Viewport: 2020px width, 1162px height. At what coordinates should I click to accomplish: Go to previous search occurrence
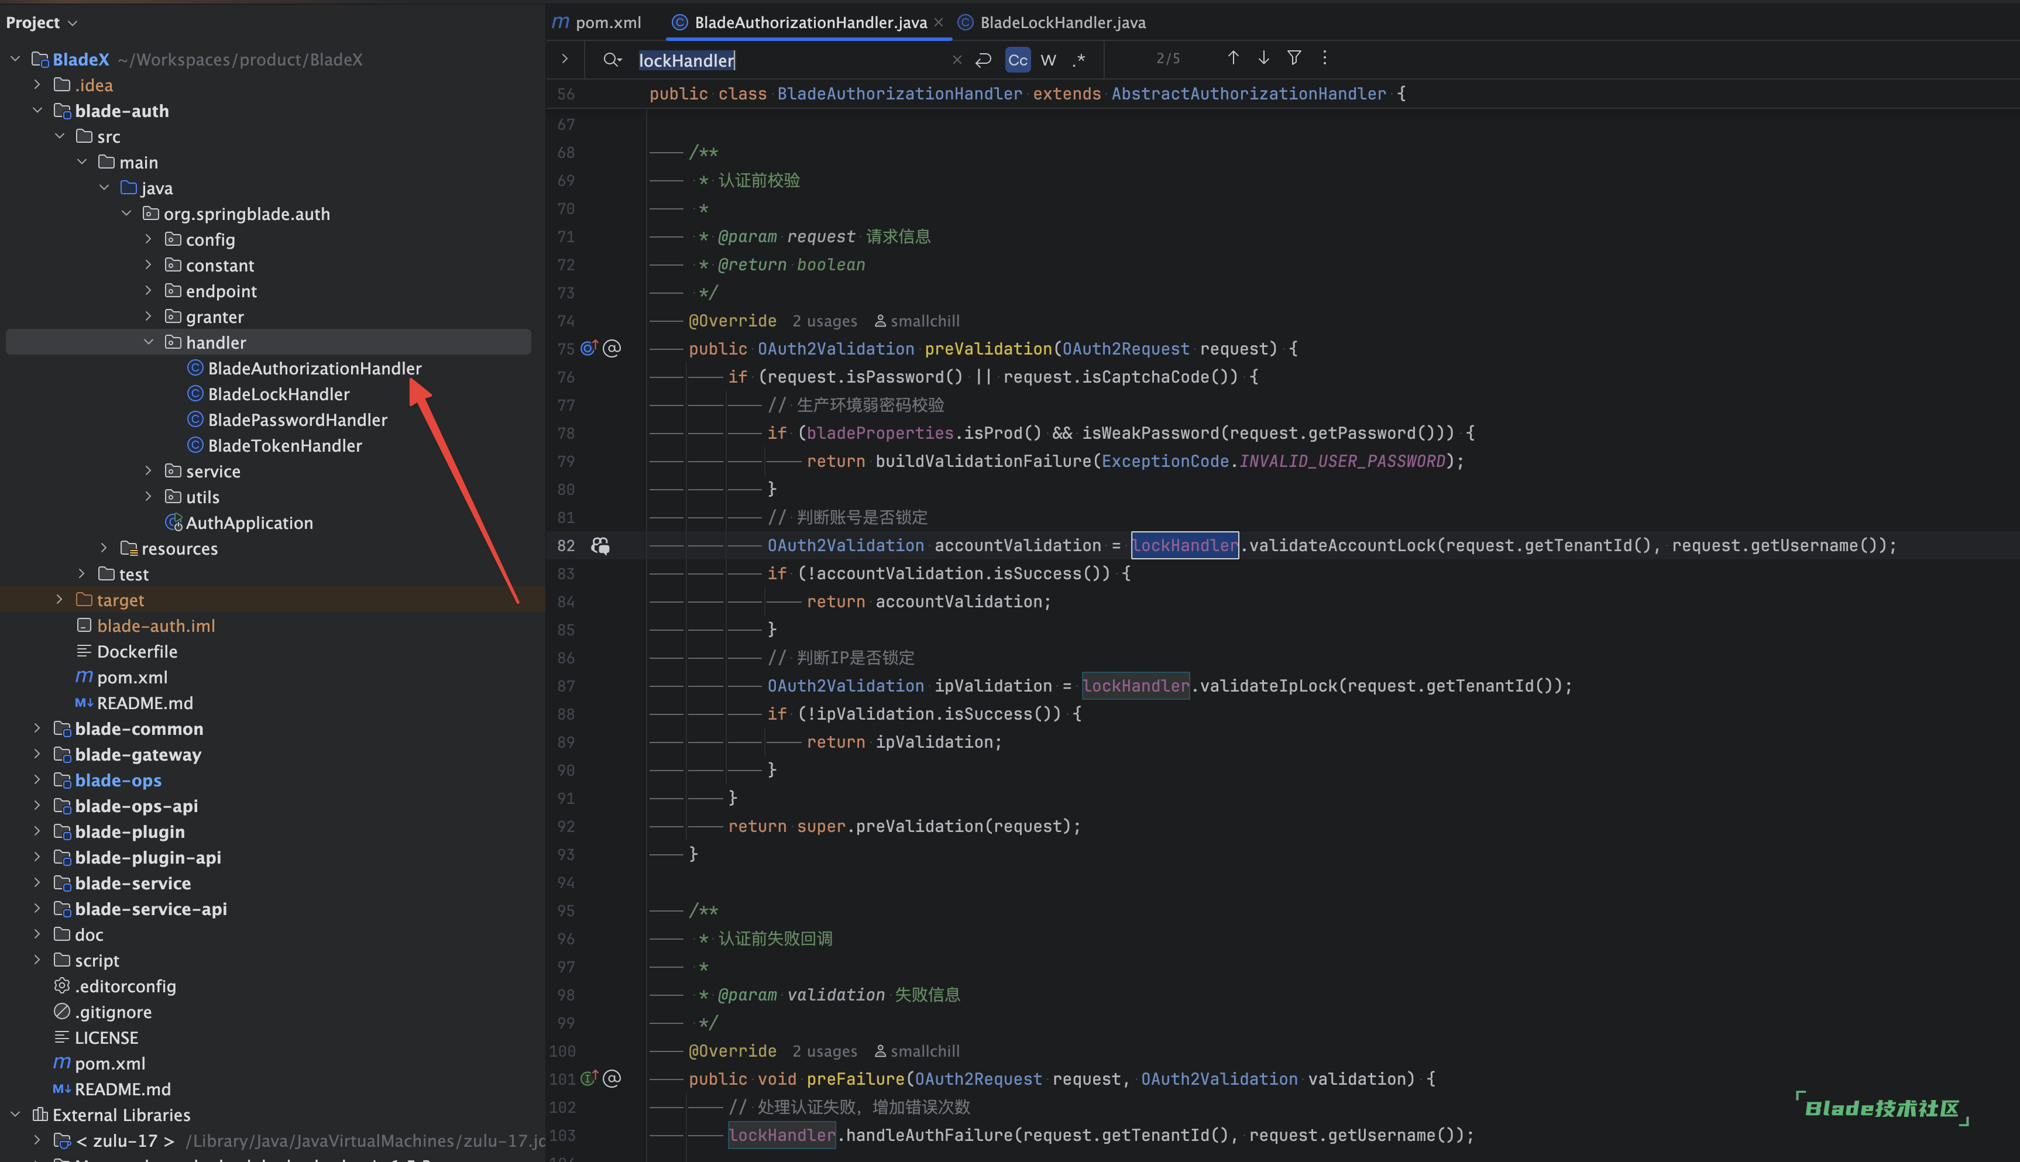click(x=1233, y=57)
